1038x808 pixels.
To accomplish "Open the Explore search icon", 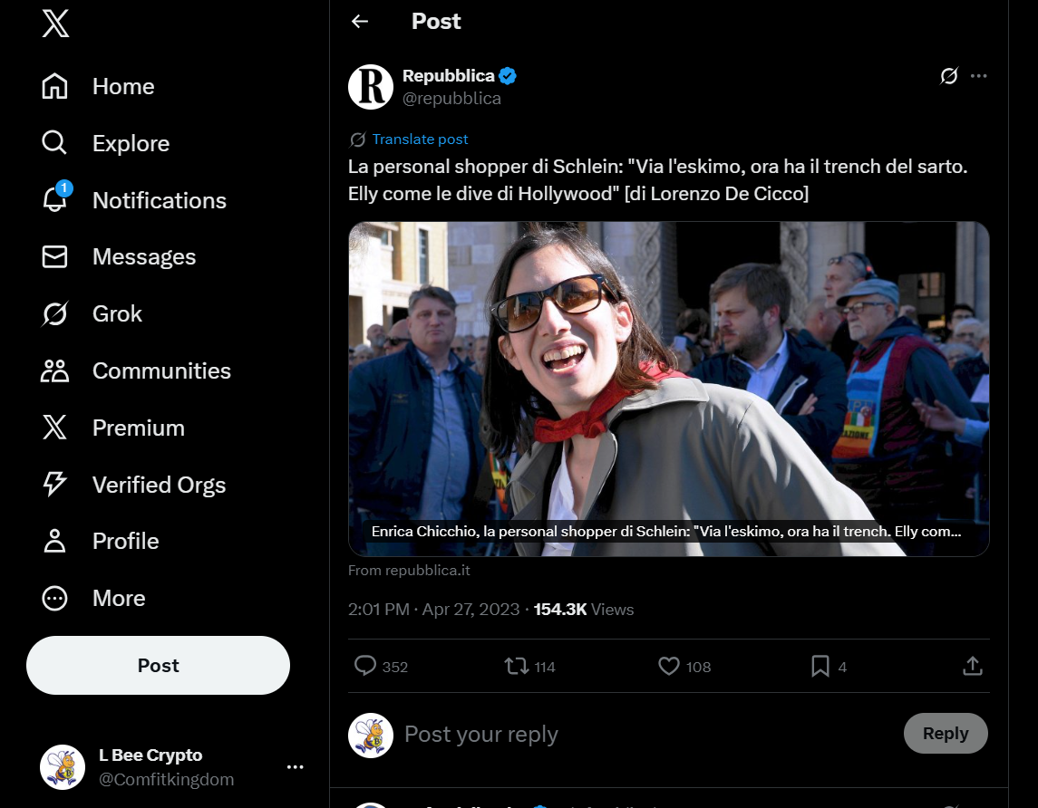I will point(55,143).
